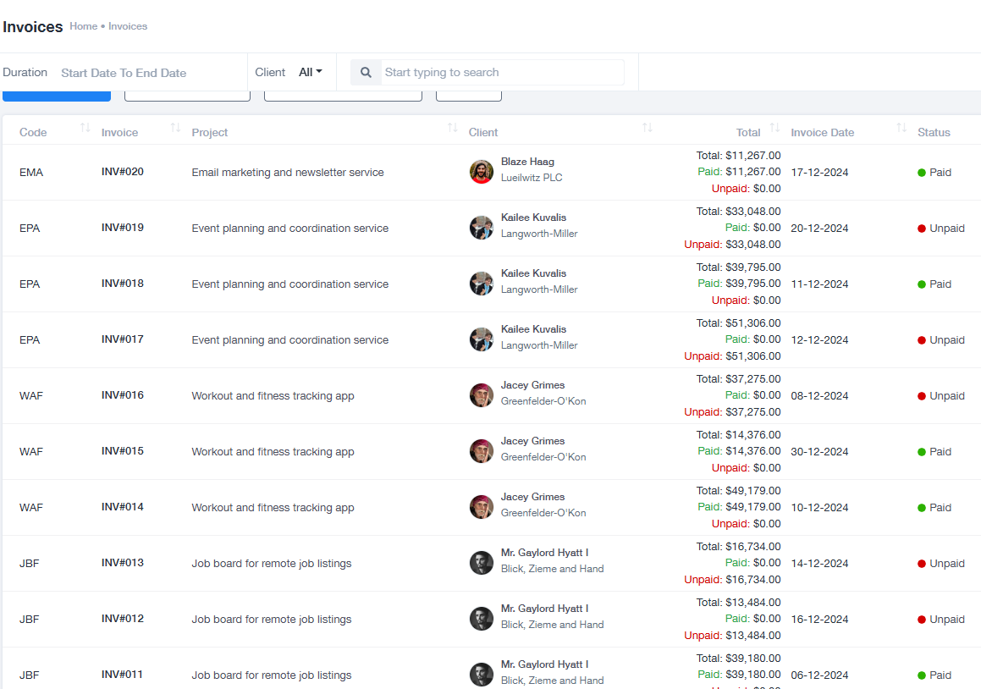Sort by Project column sort icon
Viewport: 981px width, 689px height.
452,128
